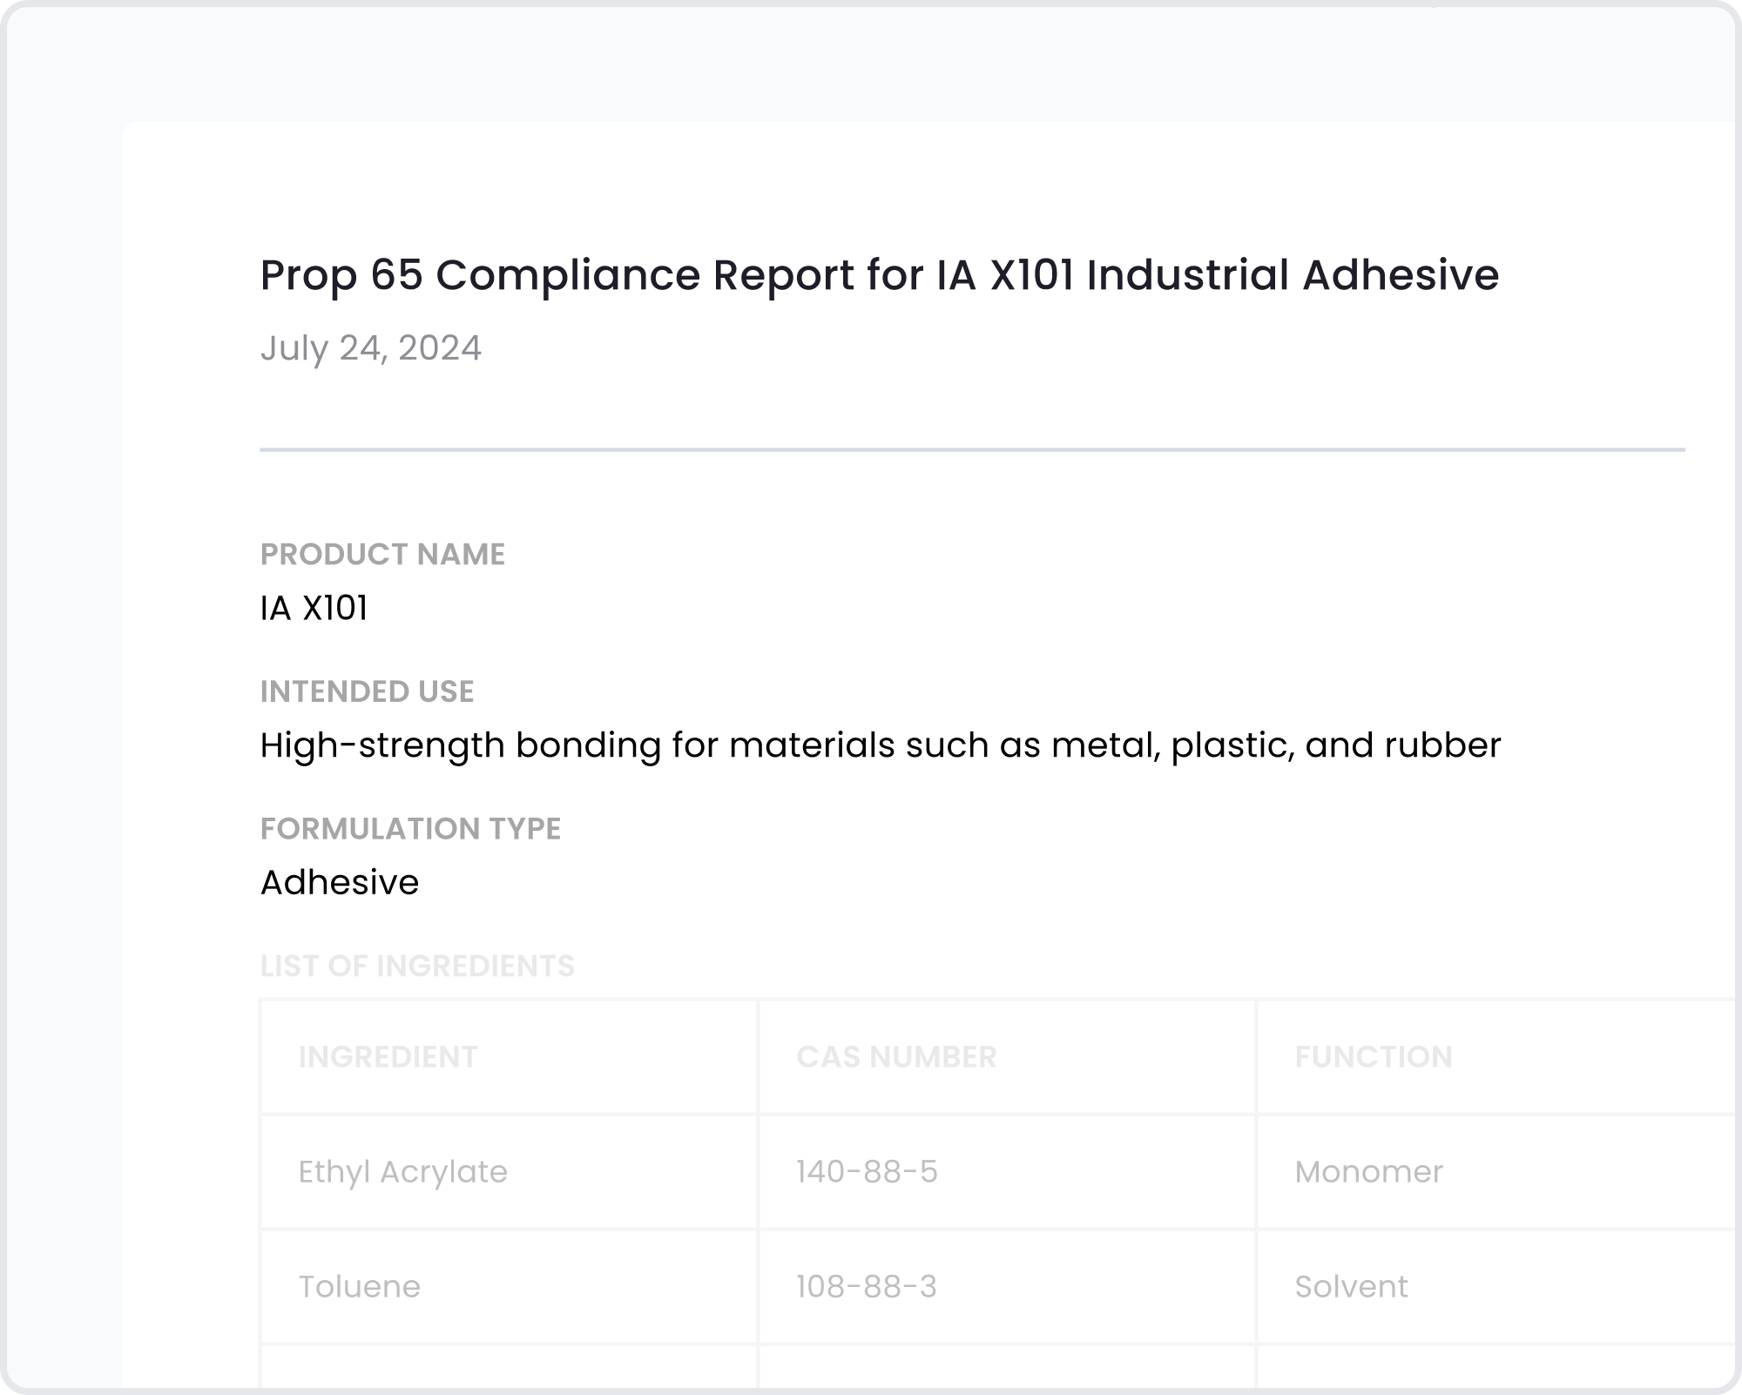This screenshot has height=1395, width=1742.
Task: Click the horizontal divider under the date
Action: click(971, 450)
